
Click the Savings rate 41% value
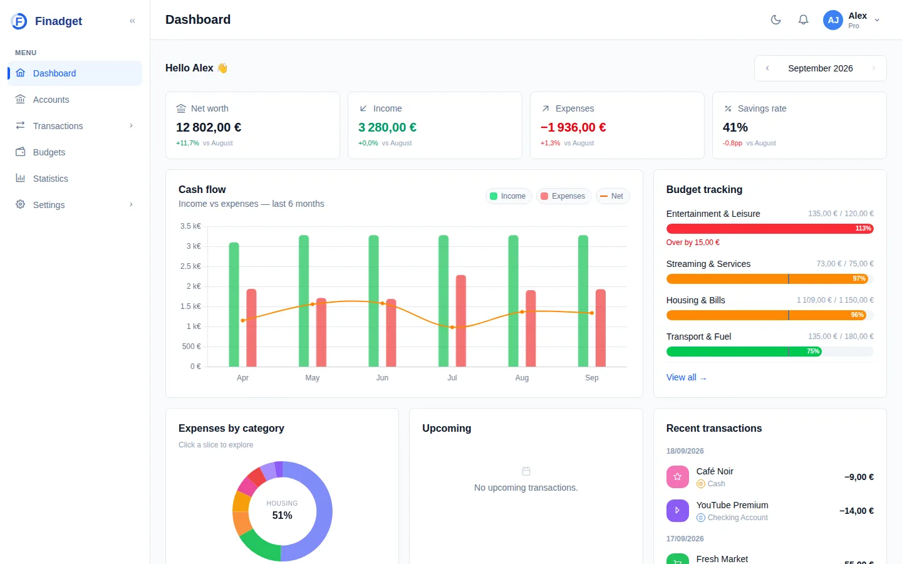click(735, 127)
